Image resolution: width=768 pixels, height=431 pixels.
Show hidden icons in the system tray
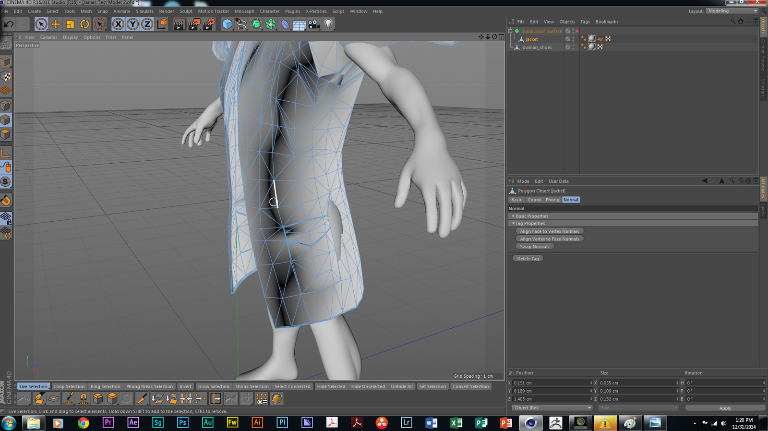pyautogui.click(x=695, y=423)
